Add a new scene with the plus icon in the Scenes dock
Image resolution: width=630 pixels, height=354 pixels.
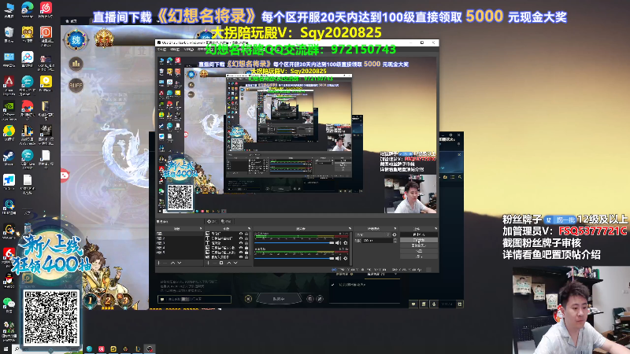pos(159,263)
